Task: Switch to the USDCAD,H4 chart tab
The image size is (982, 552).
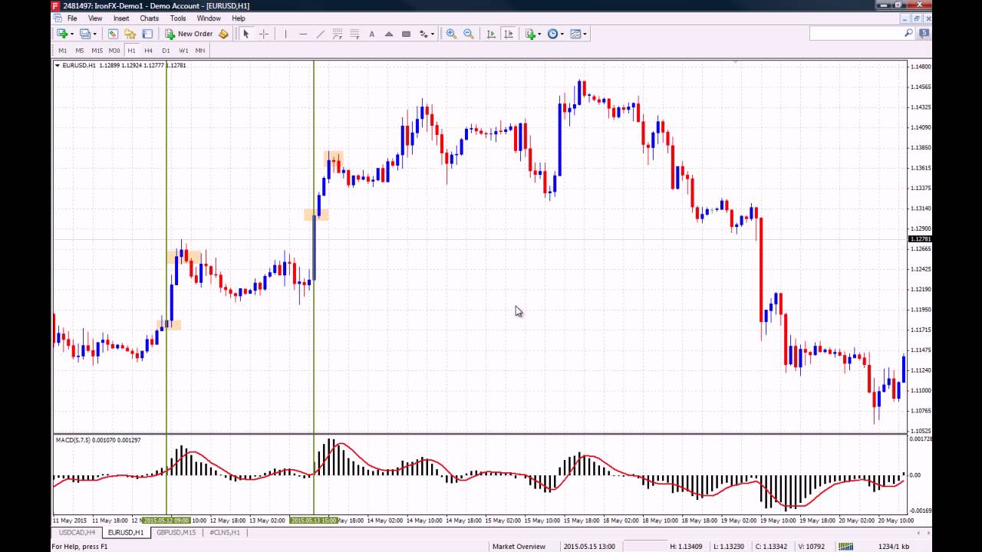Action: pyautogui.click(x=77, y=532)
